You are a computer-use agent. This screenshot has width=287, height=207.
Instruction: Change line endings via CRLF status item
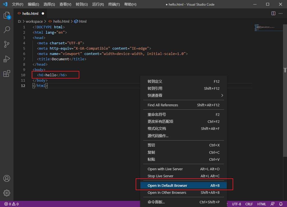point(249,204)
